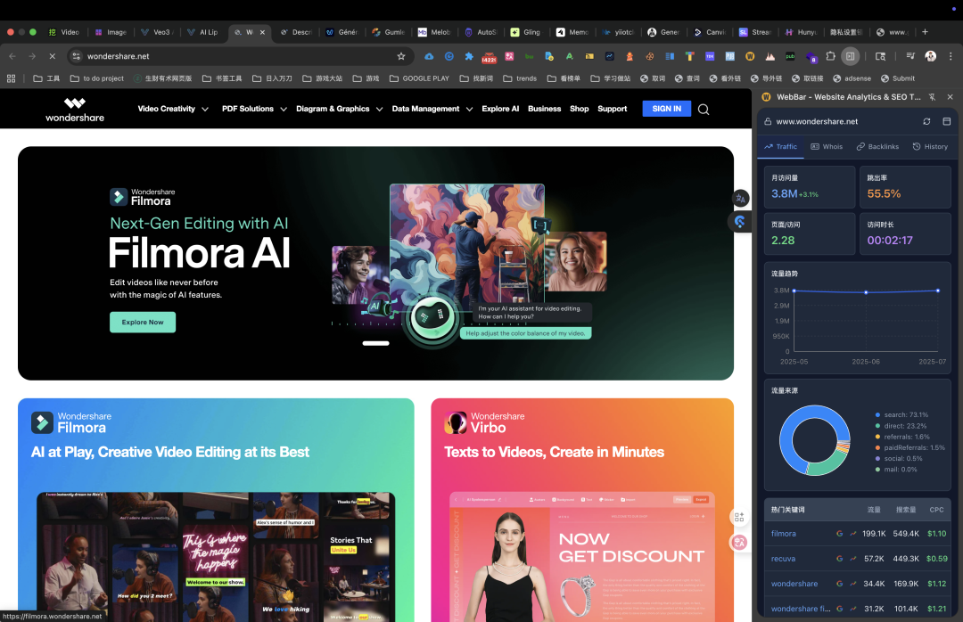The width and height of the screenshot is (963, 622).
Task: Toggle the browser side panel button
Action: [850, 56]
